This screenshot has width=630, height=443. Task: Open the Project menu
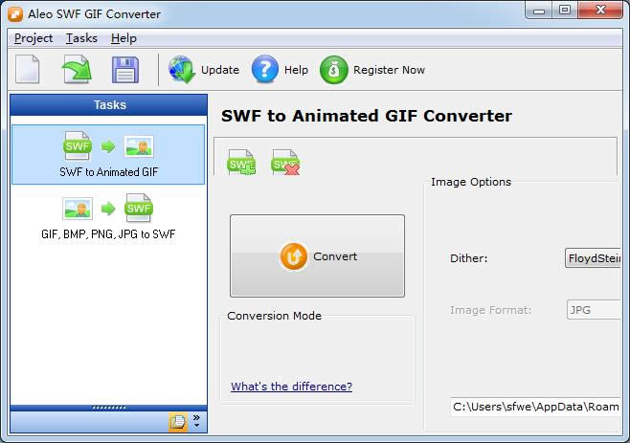click(x=34, y=38)
